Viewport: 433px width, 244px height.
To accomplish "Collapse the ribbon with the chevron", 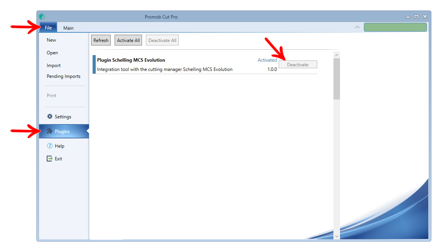I will 357,27.
